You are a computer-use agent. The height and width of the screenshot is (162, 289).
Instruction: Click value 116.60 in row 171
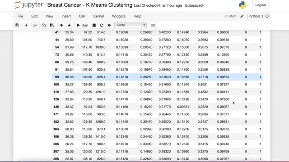tap(87, 114)
